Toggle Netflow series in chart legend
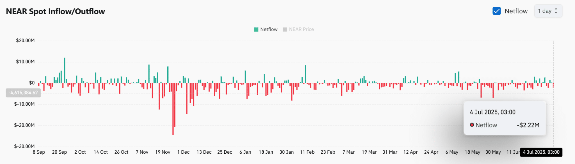 tap(266, 29)
